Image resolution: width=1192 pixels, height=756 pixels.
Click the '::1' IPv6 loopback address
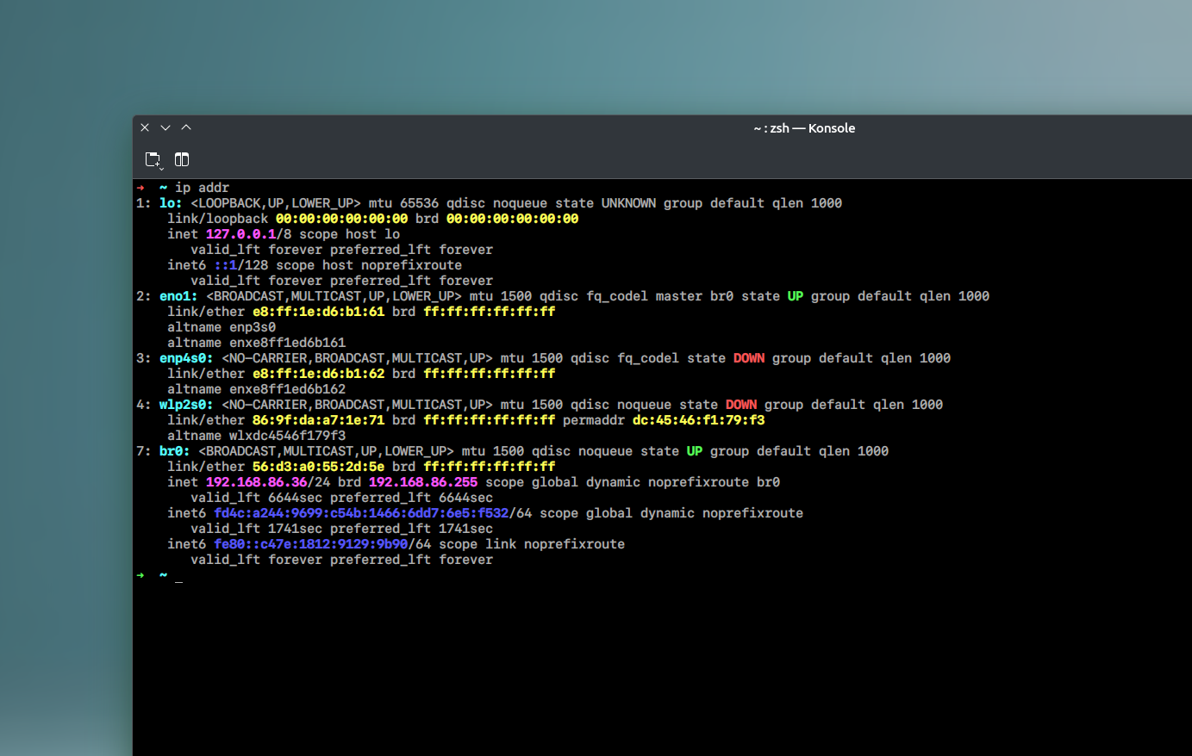225,265
